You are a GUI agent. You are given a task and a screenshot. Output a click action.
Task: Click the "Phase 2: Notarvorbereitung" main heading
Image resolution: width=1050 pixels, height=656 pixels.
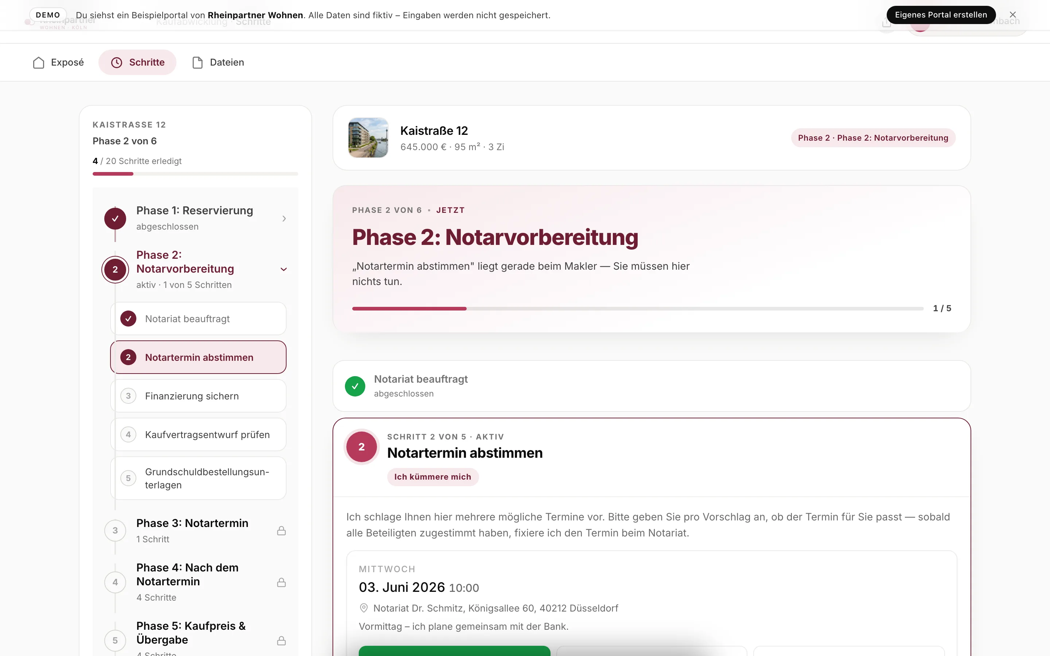point(495,238)
